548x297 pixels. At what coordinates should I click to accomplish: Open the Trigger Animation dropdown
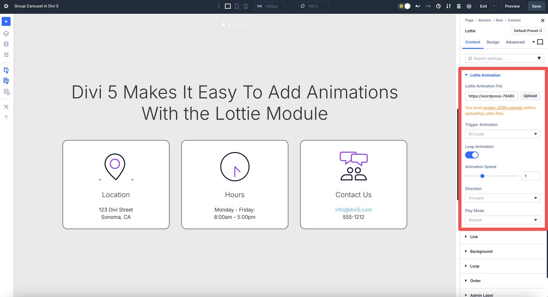pos(503,134)
